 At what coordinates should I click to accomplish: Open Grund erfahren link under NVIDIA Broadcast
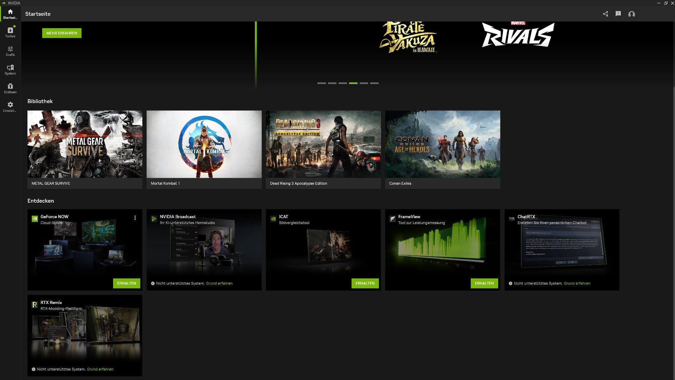(219, 283)
